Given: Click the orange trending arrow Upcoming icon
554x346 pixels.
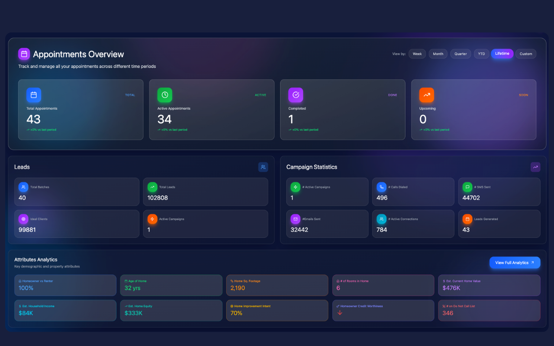Looking at the screenshot, I should [427, 95].
